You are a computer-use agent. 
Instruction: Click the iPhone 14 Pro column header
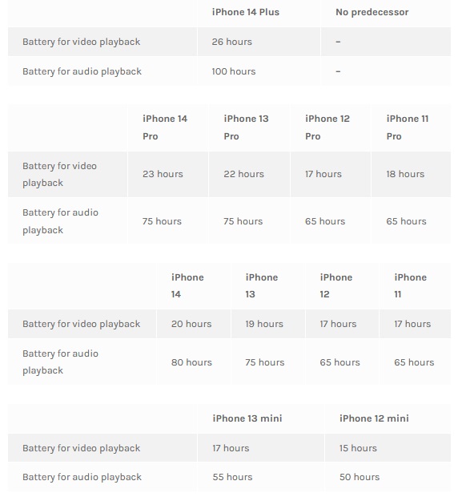165,127
